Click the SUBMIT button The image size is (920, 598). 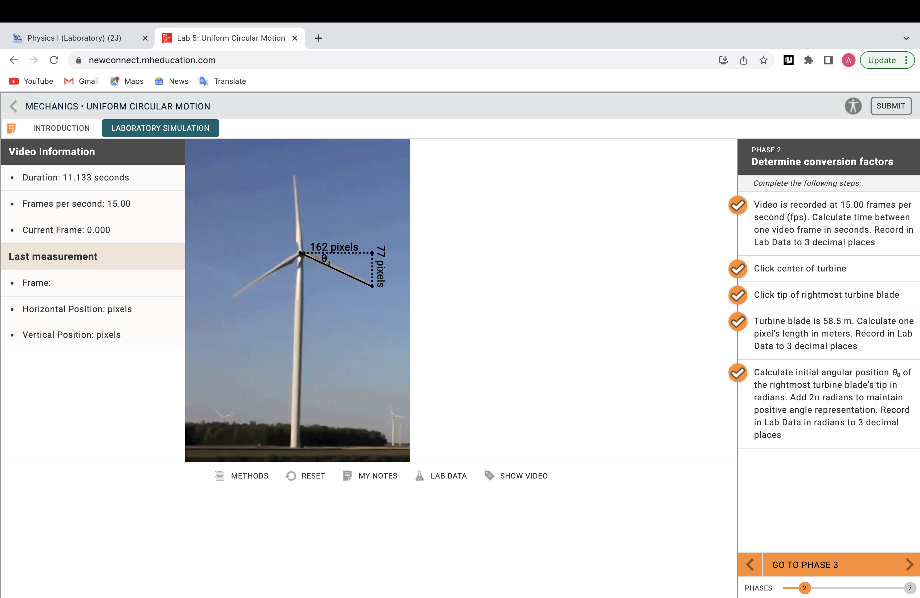pyautogui.click(x=891, y=106)
